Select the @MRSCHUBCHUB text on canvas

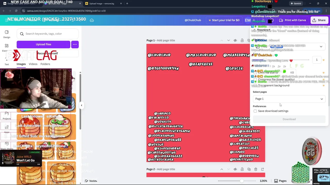(201, 55)
